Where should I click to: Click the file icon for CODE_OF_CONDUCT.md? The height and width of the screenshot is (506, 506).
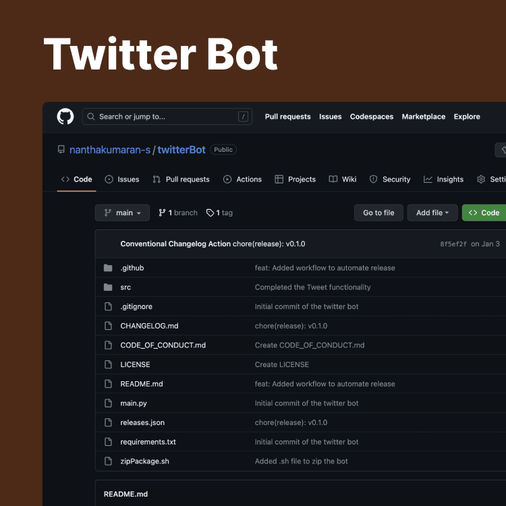[108, 345]
